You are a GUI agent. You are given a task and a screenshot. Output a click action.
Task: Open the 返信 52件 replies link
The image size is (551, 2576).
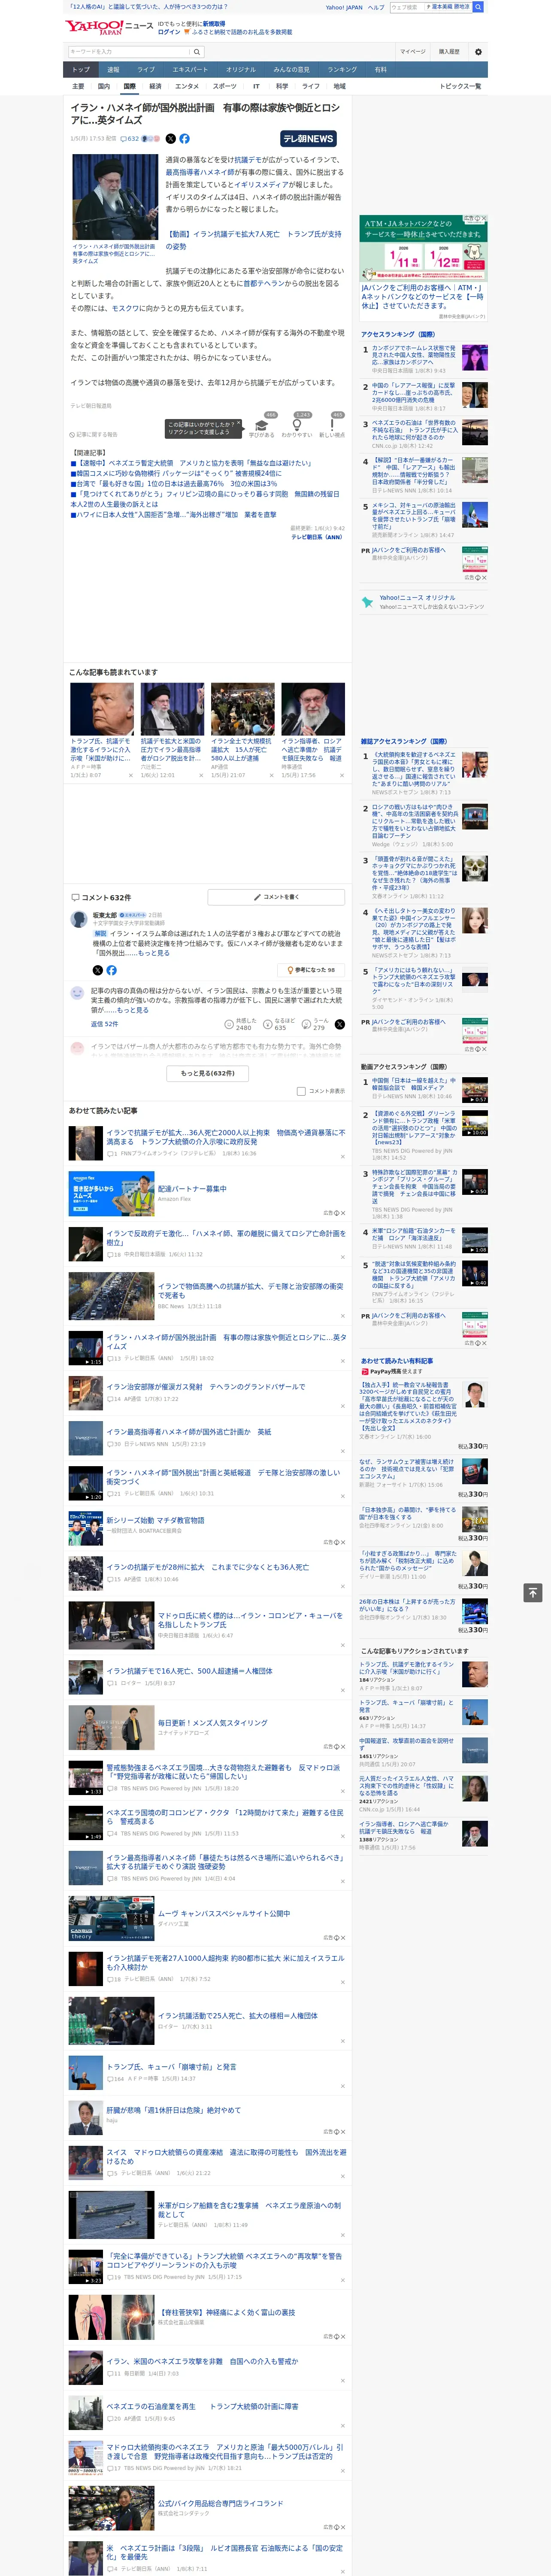click(x=104, y=1024)
